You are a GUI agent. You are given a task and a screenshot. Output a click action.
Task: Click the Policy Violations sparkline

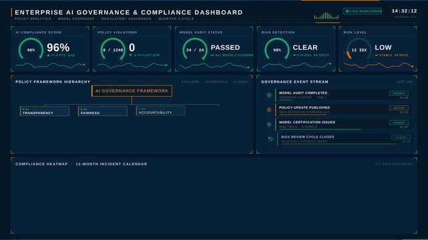[132, 65]
